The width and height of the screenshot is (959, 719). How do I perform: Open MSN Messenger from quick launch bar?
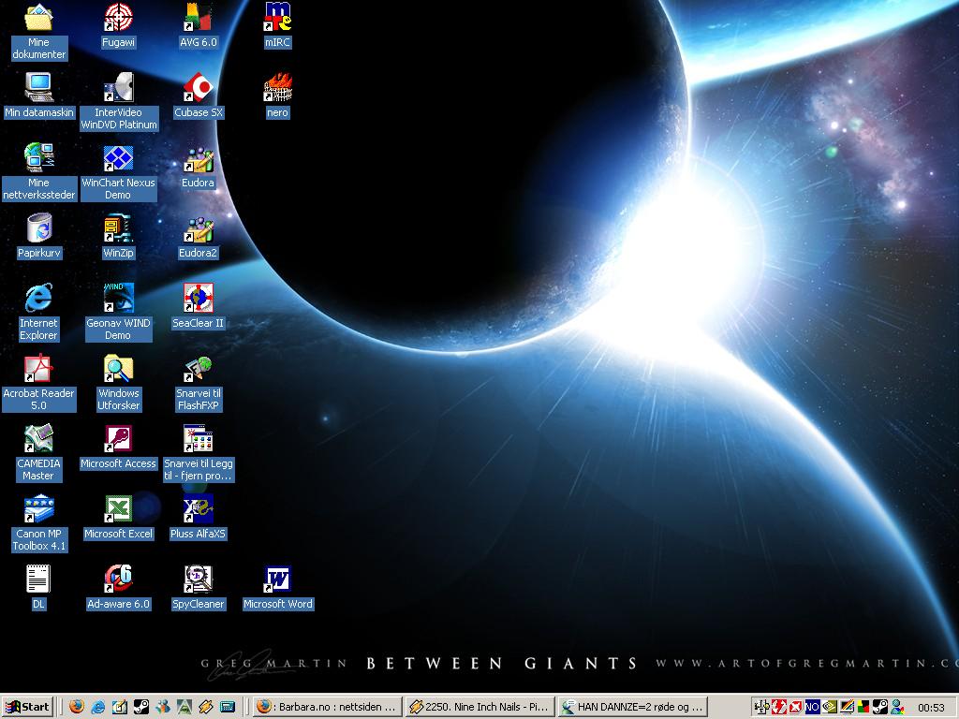click(x=163, y=708)
